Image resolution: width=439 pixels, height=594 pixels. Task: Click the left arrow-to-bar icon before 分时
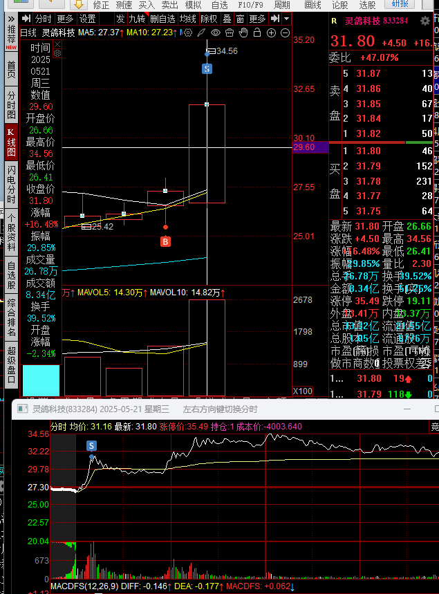point(26,19)
